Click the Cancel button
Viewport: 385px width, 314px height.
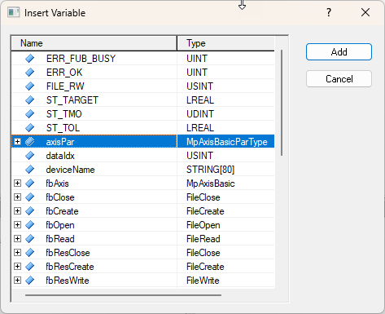point(339,79)
